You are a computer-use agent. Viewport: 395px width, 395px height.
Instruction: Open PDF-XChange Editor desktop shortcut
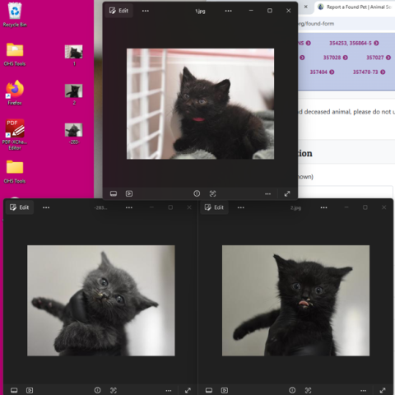tap(15, 135)
